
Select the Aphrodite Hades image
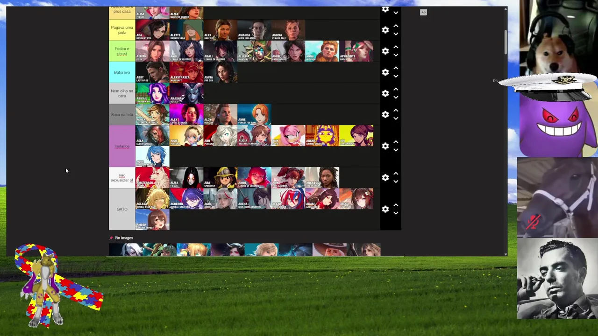pos(356,51)
